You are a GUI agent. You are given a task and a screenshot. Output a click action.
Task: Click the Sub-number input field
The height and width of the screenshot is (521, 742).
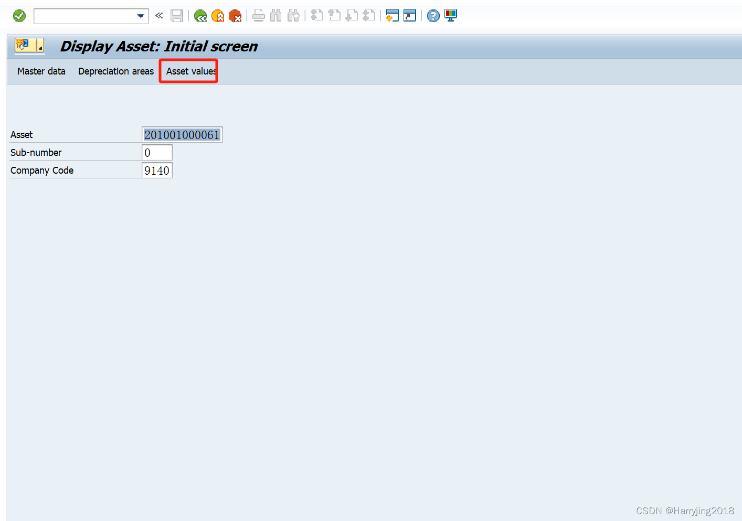click(157, 153)
